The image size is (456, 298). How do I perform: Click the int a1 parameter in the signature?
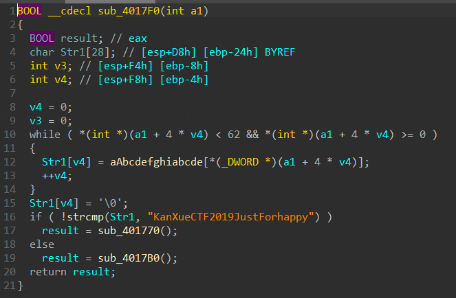[189, 10]
